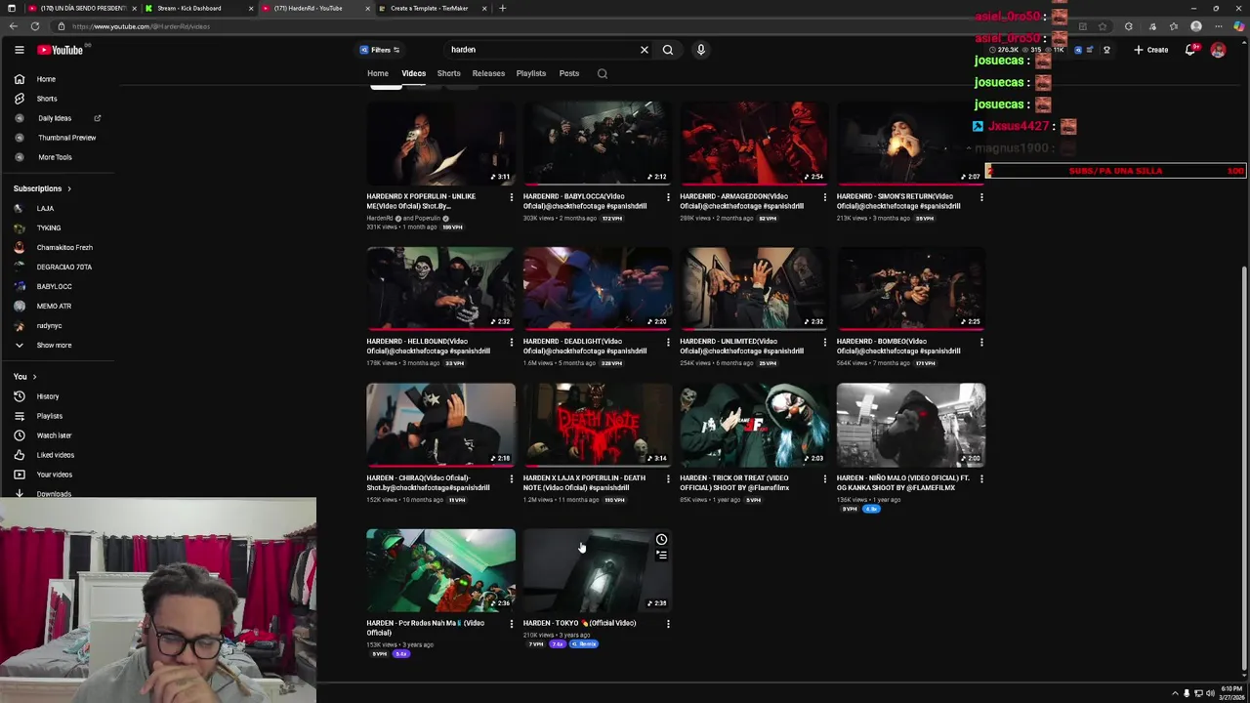Open the Filters button

point(380,50)
